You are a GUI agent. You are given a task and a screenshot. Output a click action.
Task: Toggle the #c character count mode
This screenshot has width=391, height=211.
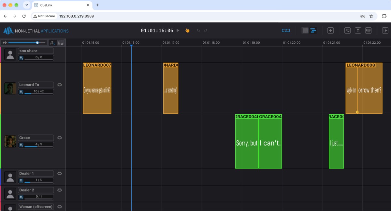(x=52, y=43)
